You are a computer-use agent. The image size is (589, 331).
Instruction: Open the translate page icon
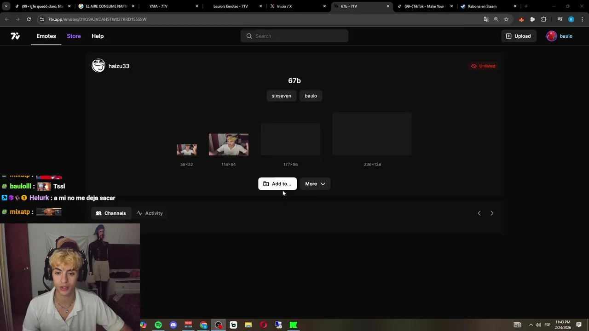[x=486, y=19]
